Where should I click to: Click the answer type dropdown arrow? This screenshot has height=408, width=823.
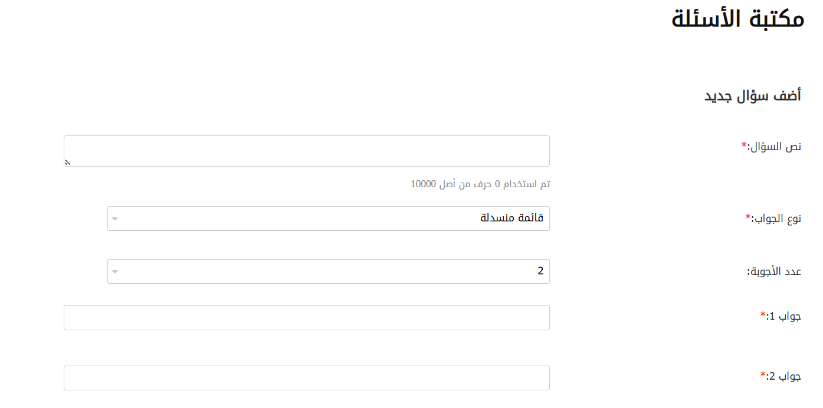tap(115, 219)
